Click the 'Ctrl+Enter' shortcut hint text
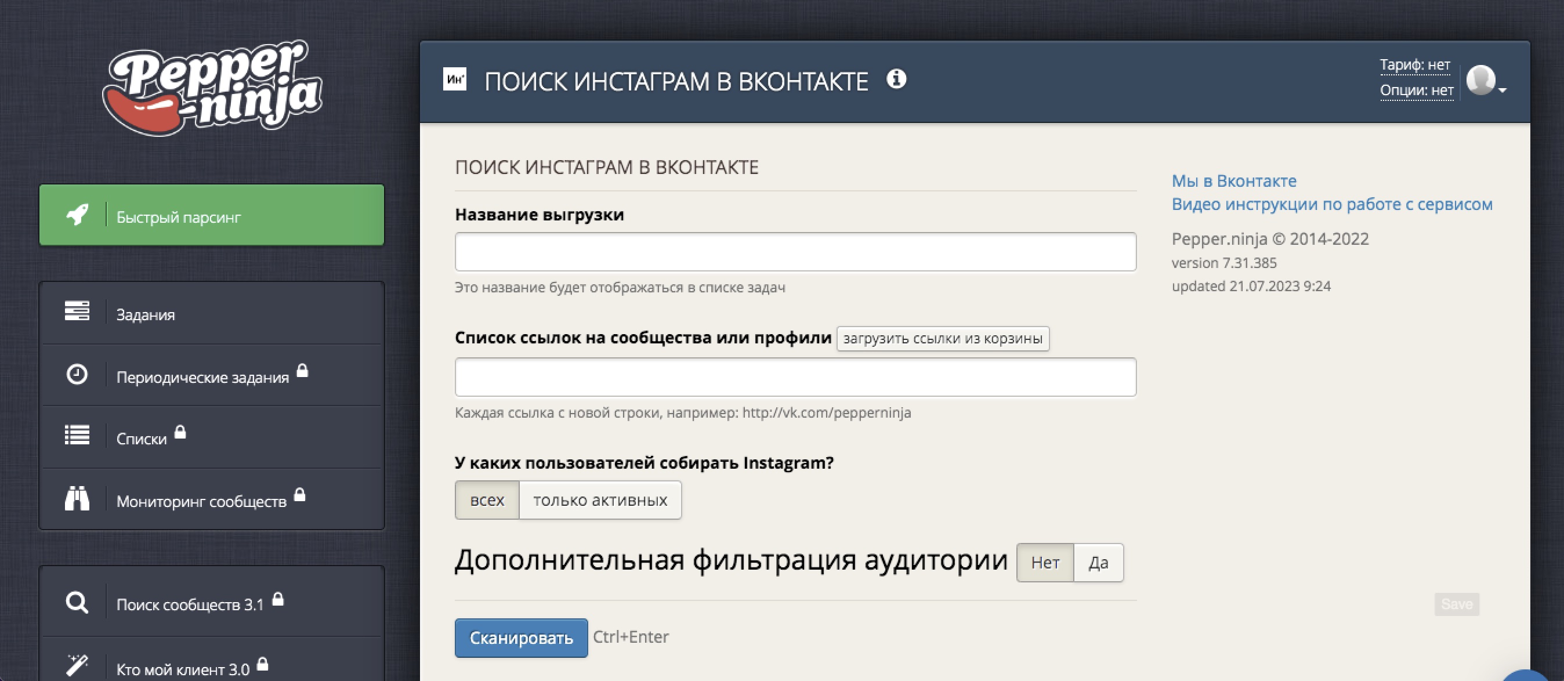 pyautogui.click(x=631, y=637)
